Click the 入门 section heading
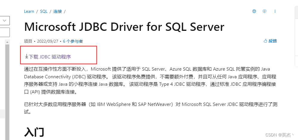The image size is (298, 140). (x=34, y=132)
